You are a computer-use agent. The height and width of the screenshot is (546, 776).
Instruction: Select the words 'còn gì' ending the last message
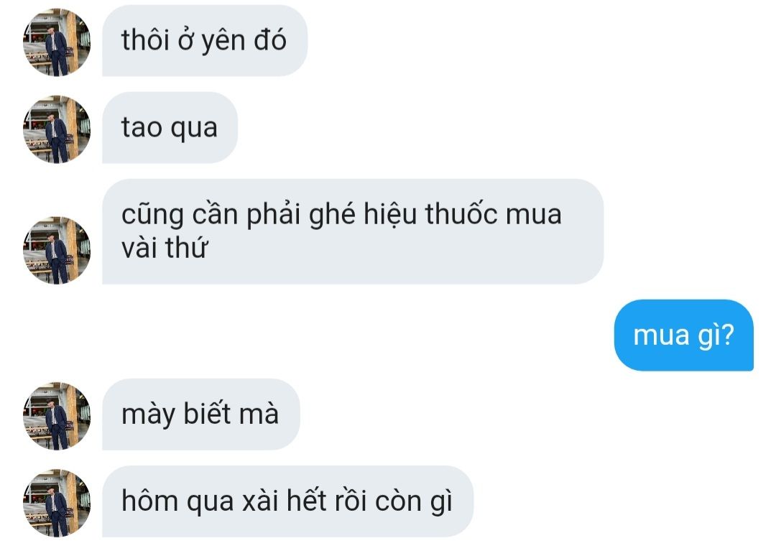414,502
